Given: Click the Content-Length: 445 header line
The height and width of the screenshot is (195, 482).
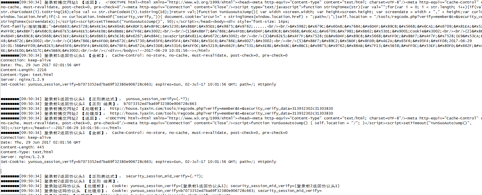Looking at the screenshot, I should tap(22, 147).
